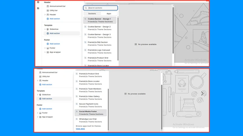Screen dimensions: 243x136
Task: Click Secure Payment Icons app icon
Action: click(x=77, y=104)
